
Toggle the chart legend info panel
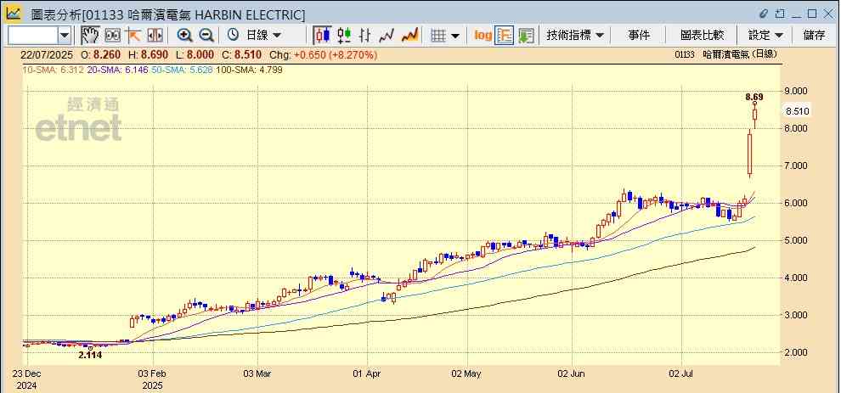click(x=504, y=36)
